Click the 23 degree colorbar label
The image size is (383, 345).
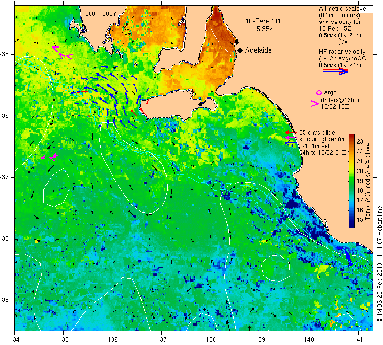tap(360, 141)
